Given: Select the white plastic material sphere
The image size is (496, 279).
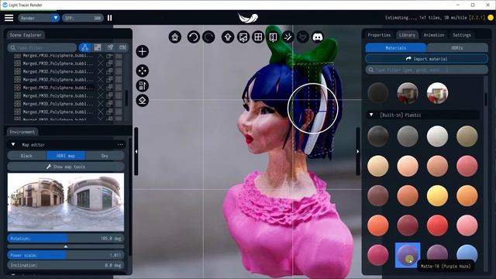Looking at the screenshot, I should point(437,136).
